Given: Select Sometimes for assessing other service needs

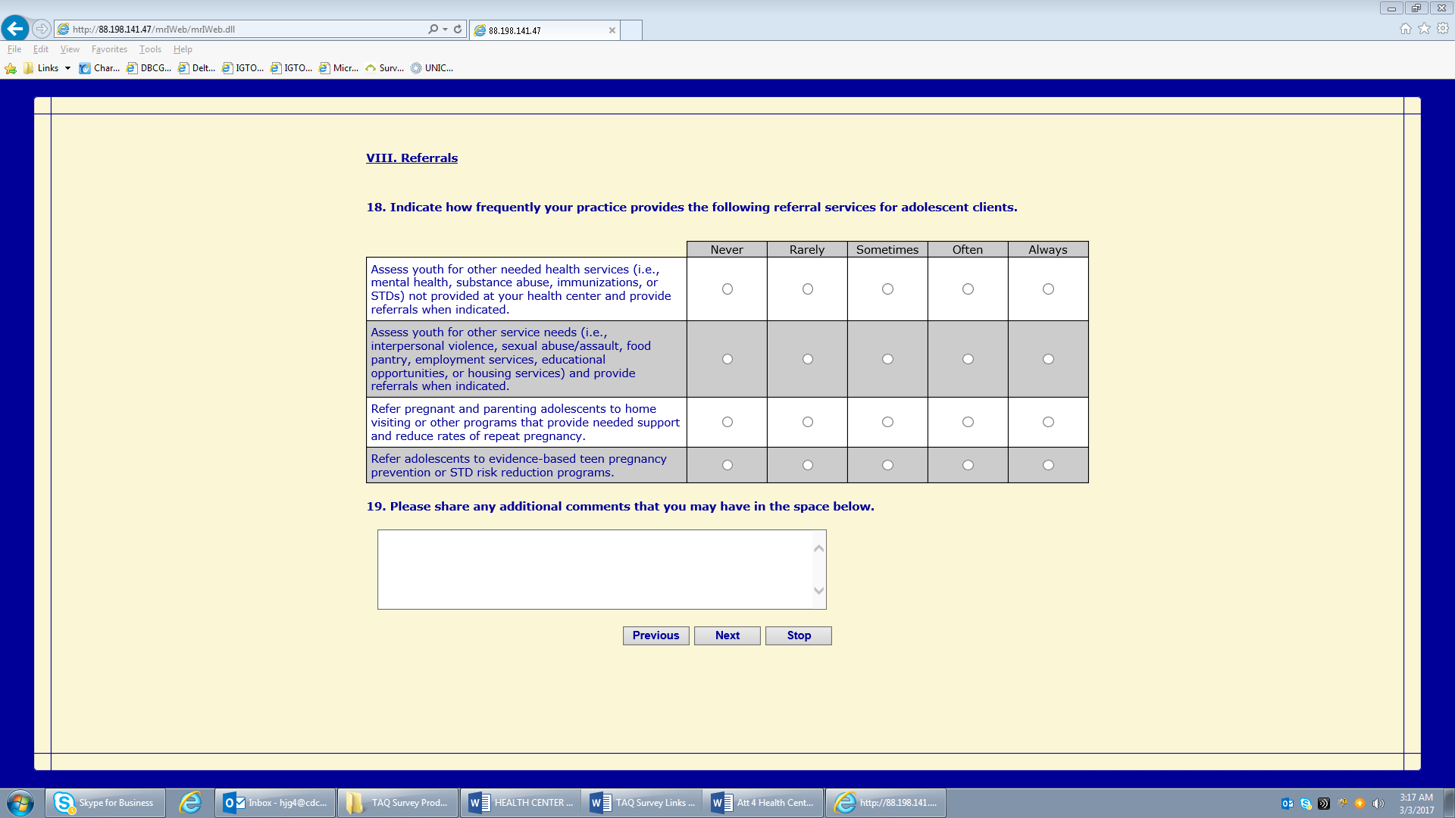Looking at the screenshot, I should point(887,359).
